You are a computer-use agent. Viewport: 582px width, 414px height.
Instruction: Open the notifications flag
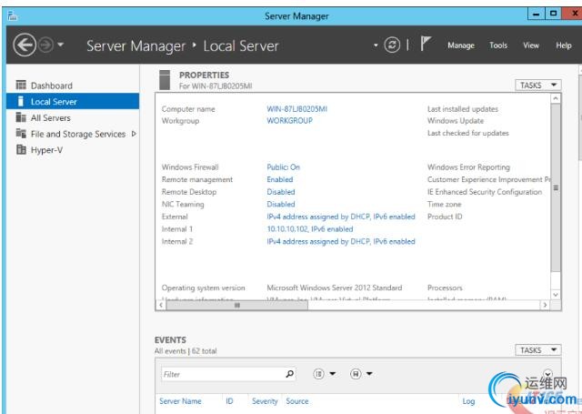pyautogui.click(x=426, y=45)
